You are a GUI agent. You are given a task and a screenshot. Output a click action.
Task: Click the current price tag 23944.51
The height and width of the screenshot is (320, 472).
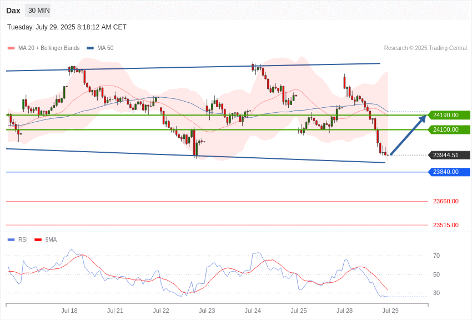[449, 155]
